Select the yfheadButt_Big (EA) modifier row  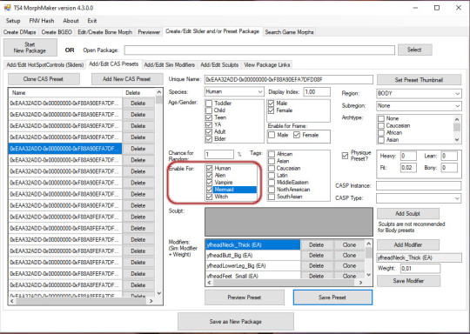point(253,256)
